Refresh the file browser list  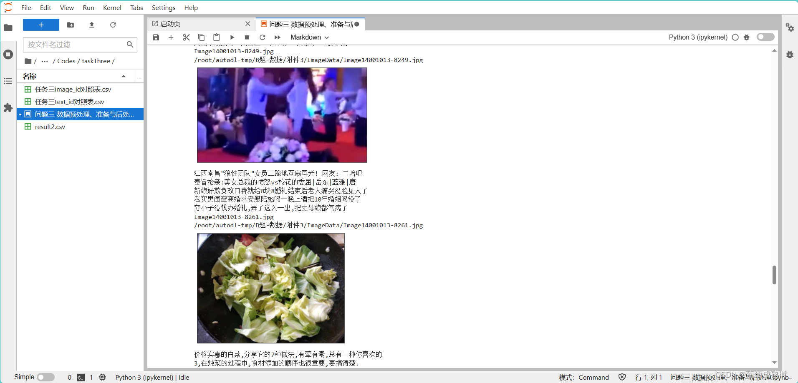click(113, 25)
